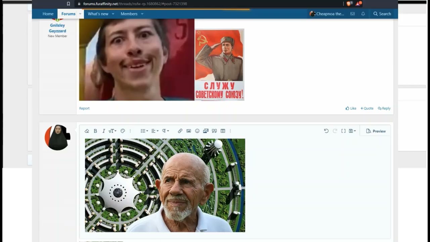Open the drafts save dropdown
Screen dimensions: 430x242
click(352, 131)
